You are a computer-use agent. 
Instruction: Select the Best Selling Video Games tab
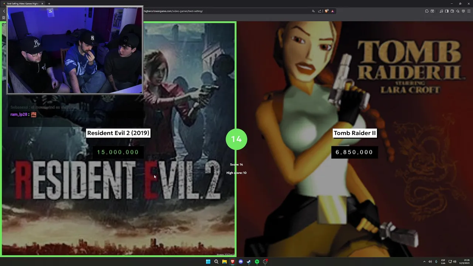pyautogui.click(x=23, y=4)
